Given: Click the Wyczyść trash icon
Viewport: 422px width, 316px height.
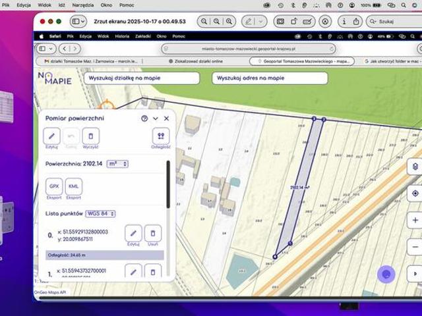Looking at the screenshot, I should tap(91, 136).
